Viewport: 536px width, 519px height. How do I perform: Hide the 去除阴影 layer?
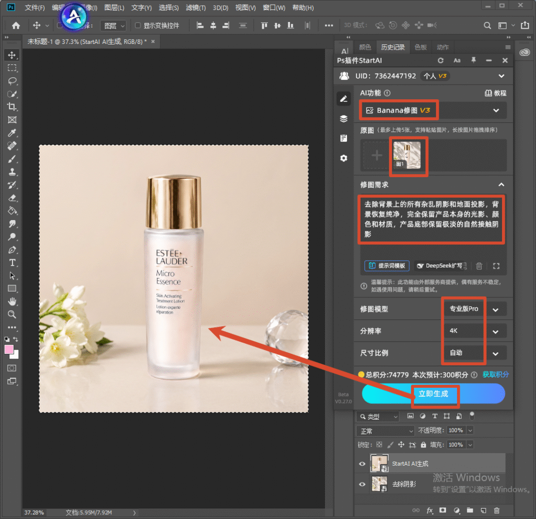(x=362, y=484)
